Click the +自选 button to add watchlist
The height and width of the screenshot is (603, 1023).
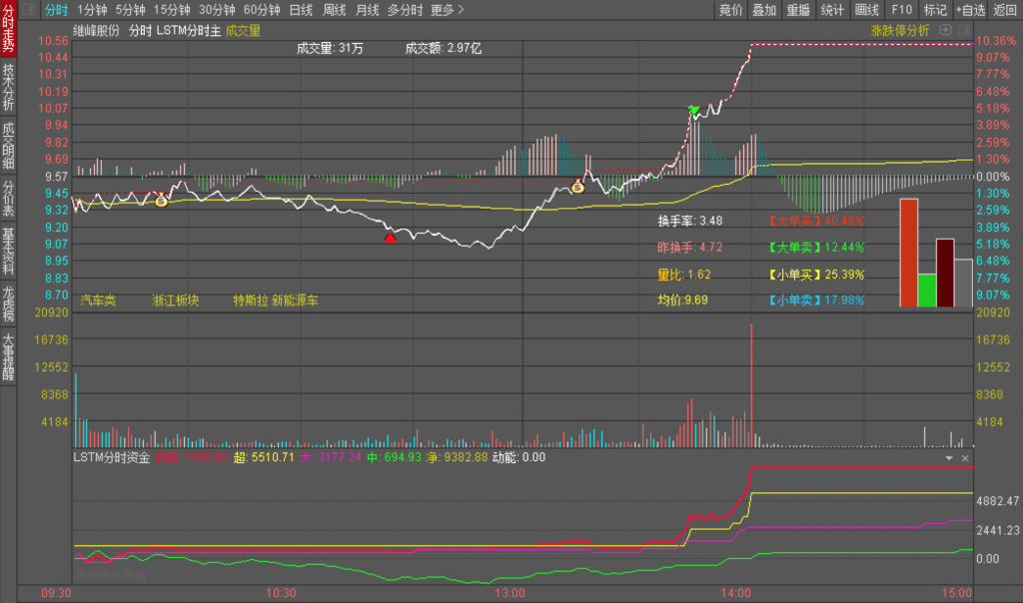[x=969, y=10]
